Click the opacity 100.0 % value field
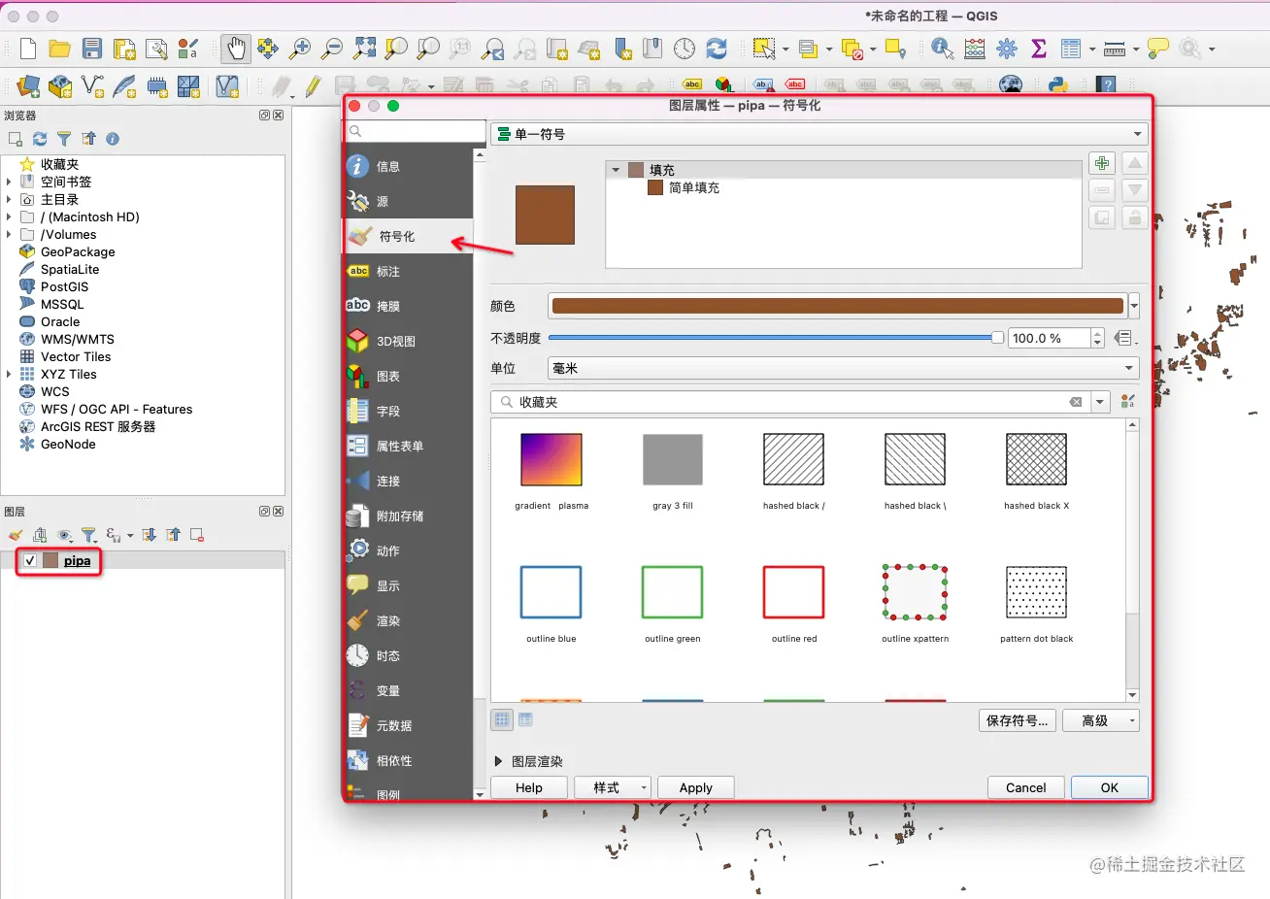The width and height of the screenshot is (1270, 899). 1049,338
